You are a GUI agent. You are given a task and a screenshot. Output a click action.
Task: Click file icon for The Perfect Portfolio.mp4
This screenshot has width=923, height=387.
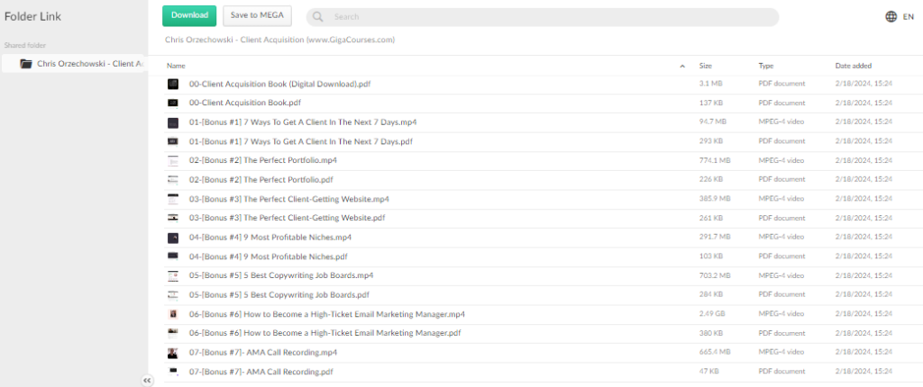tap(173, 160)
